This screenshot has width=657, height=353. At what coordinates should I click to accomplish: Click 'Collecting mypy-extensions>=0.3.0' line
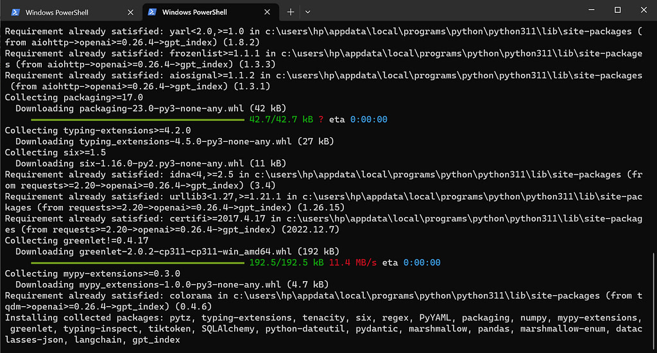[x=92, y=273]
